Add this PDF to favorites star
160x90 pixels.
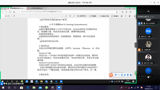tap(117, 12)
